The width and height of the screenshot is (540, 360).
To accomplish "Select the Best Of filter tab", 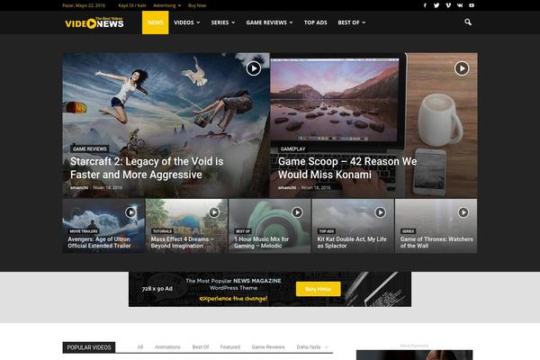I will click(x=201, y=346).
